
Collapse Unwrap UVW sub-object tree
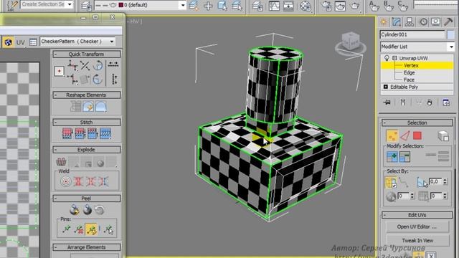394,58
